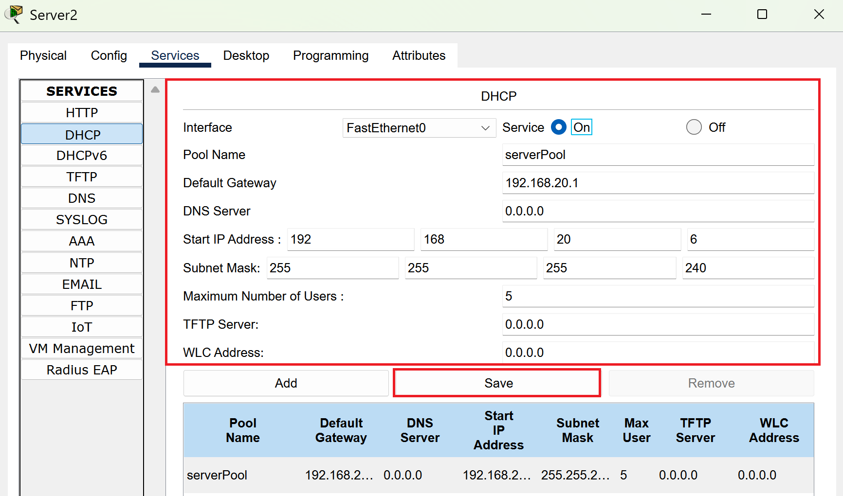Choose the DHCPv6 service
This screenshot has width=843, height=496.
[82, 156]
